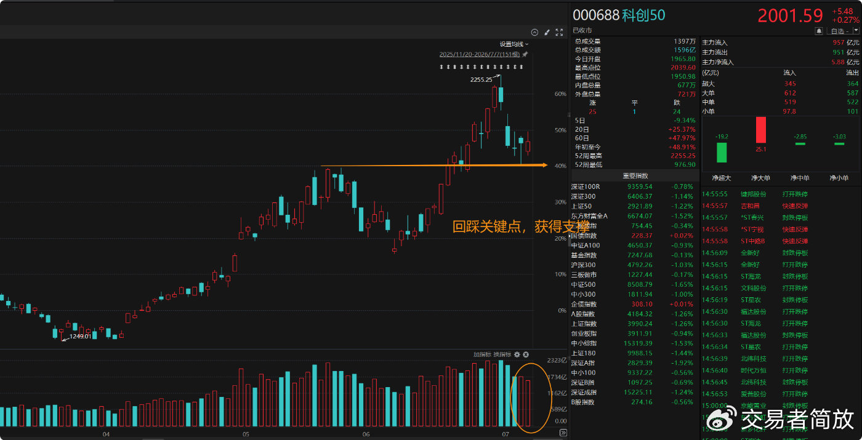The width and height of the screenshot is (862, 440).
Task: Click the 2255.25 high price label
Action: pos(481,79)
